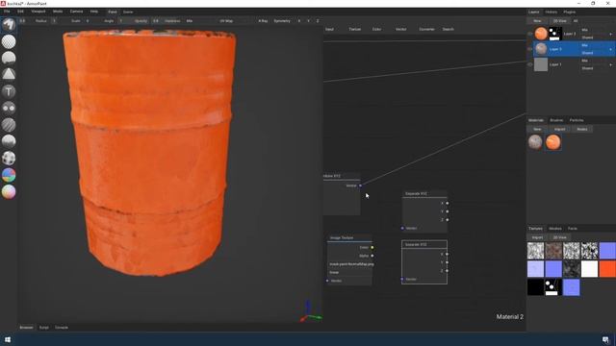Switch to the Console tab at bottom

pyautogui.click(x=62, y=327)
